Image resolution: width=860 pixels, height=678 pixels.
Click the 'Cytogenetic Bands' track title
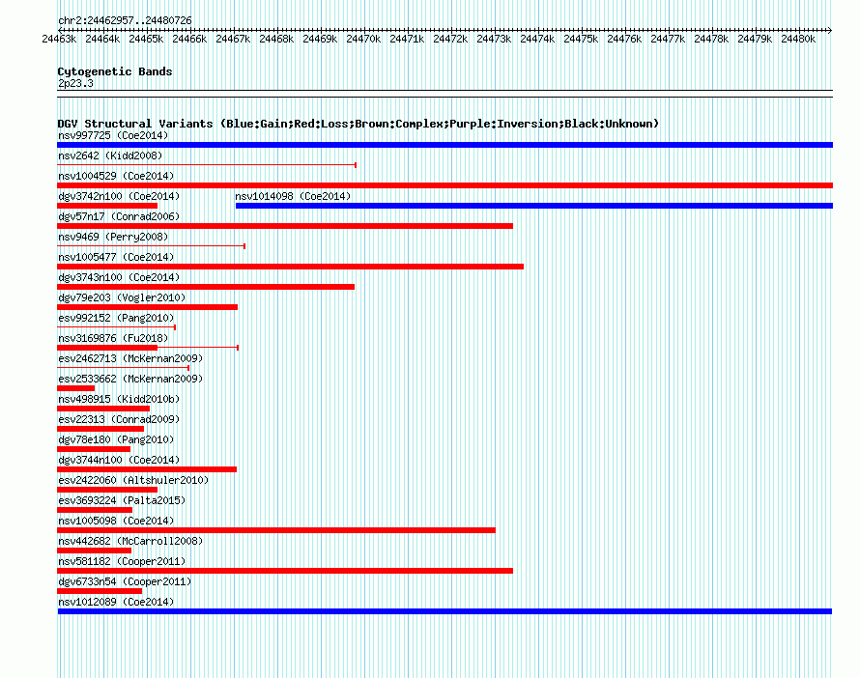tap(115, 71)
